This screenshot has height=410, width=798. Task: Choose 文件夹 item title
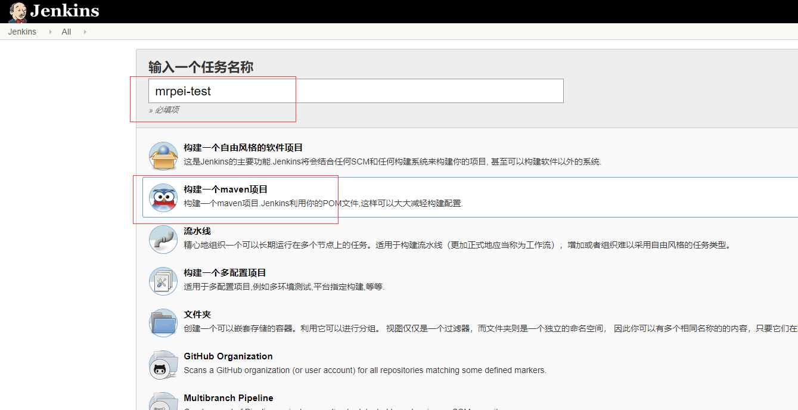tap(197, 315)
